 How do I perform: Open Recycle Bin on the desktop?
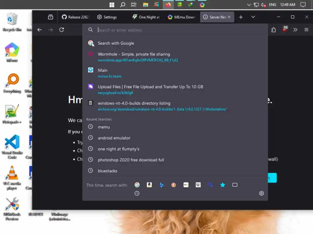tap(12, 22)
